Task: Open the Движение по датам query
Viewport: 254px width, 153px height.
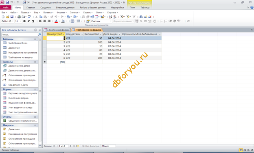Action: (19, 66)
